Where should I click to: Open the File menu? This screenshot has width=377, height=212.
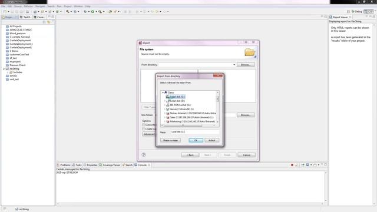(x=3, y=6)
